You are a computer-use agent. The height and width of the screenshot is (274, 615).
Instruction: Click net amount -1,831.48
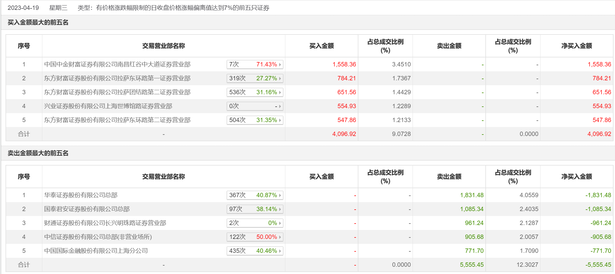(598, 195)
